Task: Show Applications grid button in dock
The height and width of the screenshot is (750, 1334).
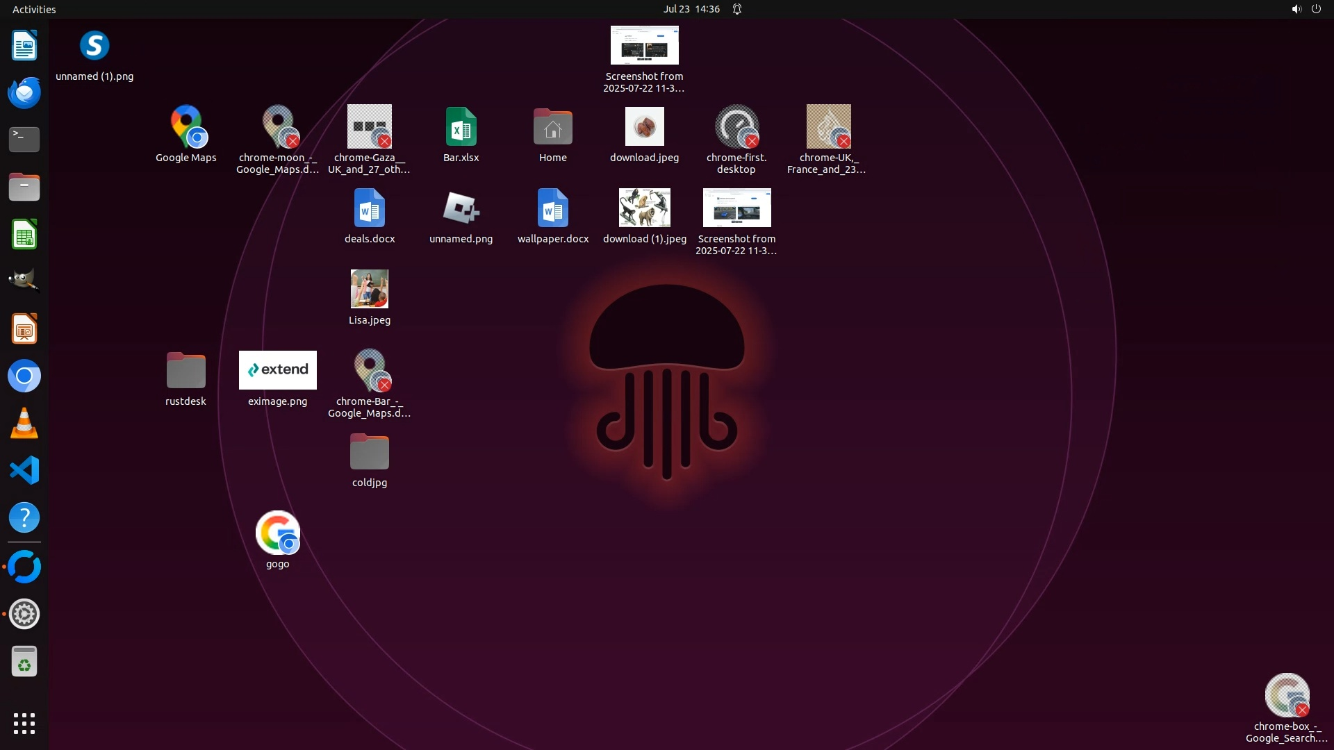Action: pos(24,724)
